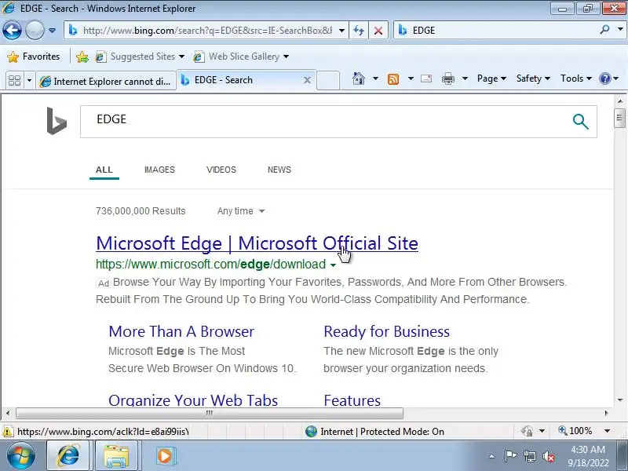Viewport: 628px width, 471px height.
Task: Open the Features link
Action: (x=352, y=400)
